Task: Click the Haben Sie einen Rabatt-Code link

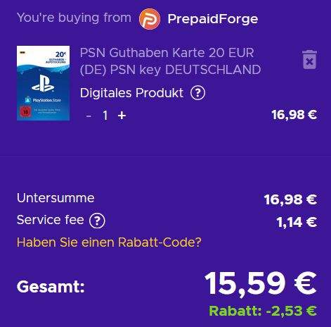Action: click(109, 242)
